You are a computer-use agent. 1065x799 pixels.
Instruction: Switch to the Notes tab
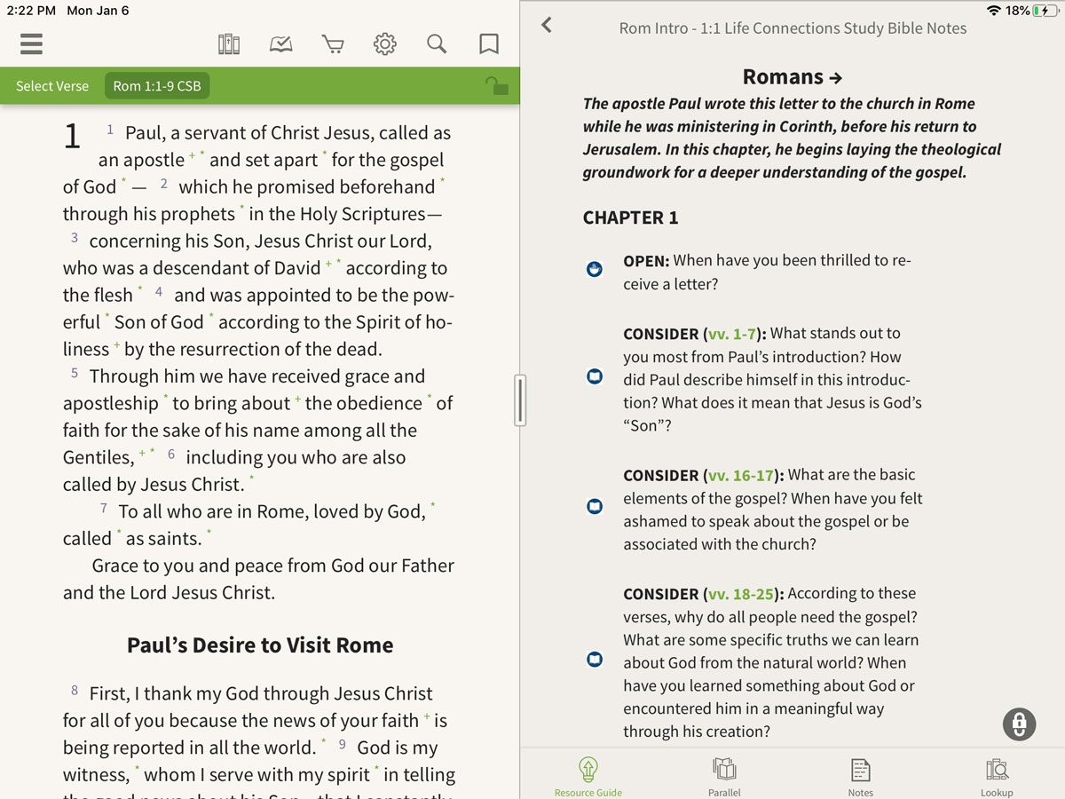860,777
